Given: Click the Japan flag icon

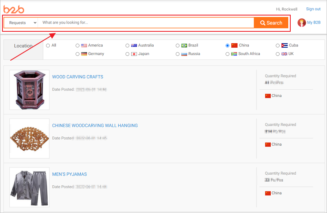Looking at the screenshot, I should pos(134,54).
